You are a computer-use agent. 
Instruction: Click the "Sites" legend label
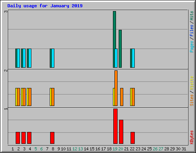pyautogui.click(x=191, y=100)
